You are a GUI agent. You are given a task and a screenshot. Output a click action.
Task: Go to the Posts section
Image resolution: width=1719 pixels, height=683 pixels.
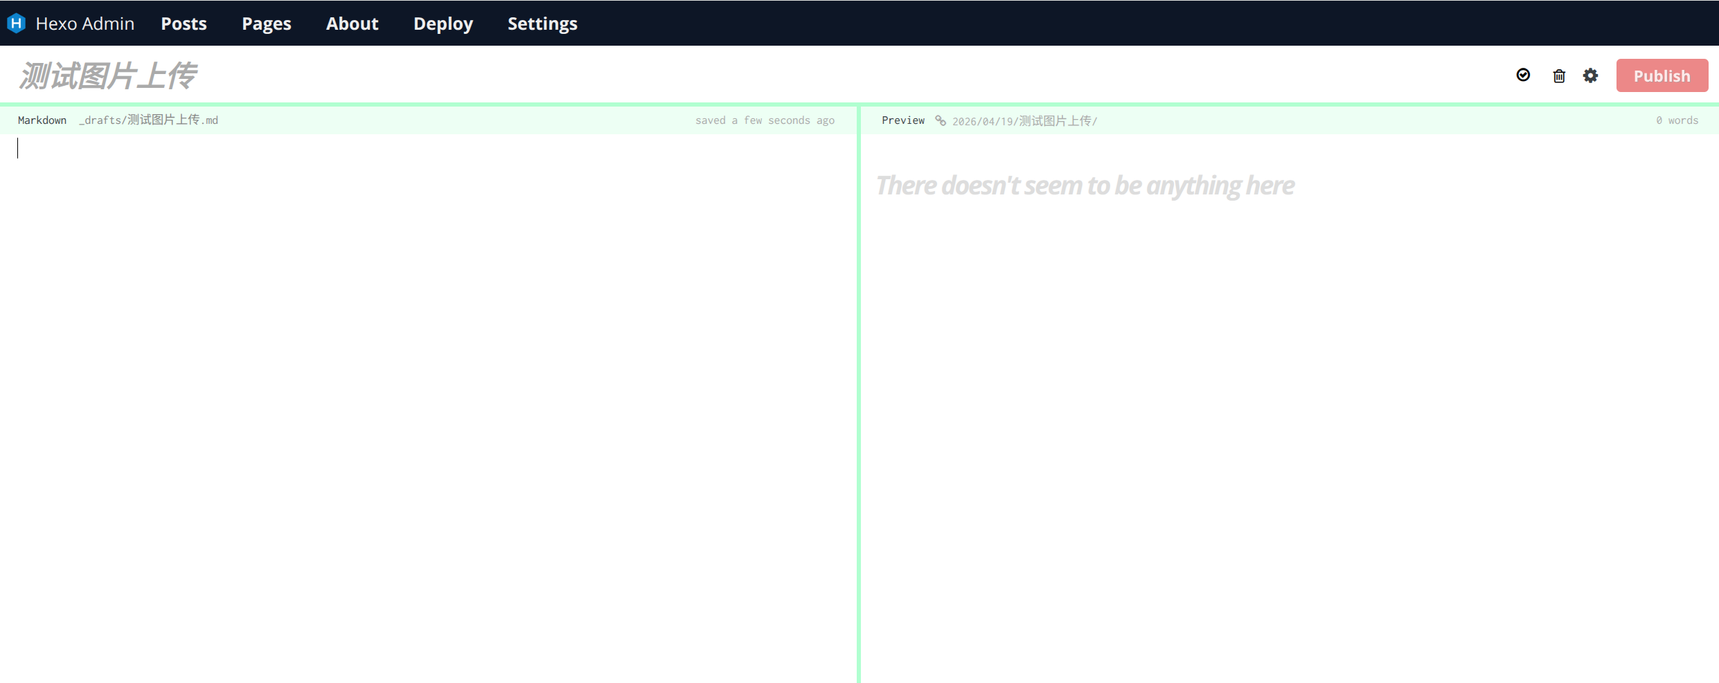[184, 23]
